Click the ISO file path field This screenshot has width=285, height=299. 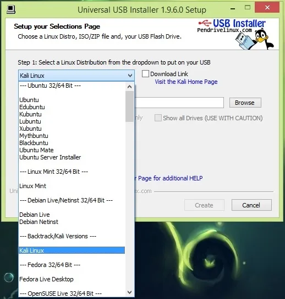click(x=179, y=103)
